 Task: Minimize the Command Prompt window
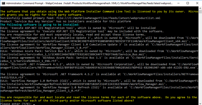(179, 3)
